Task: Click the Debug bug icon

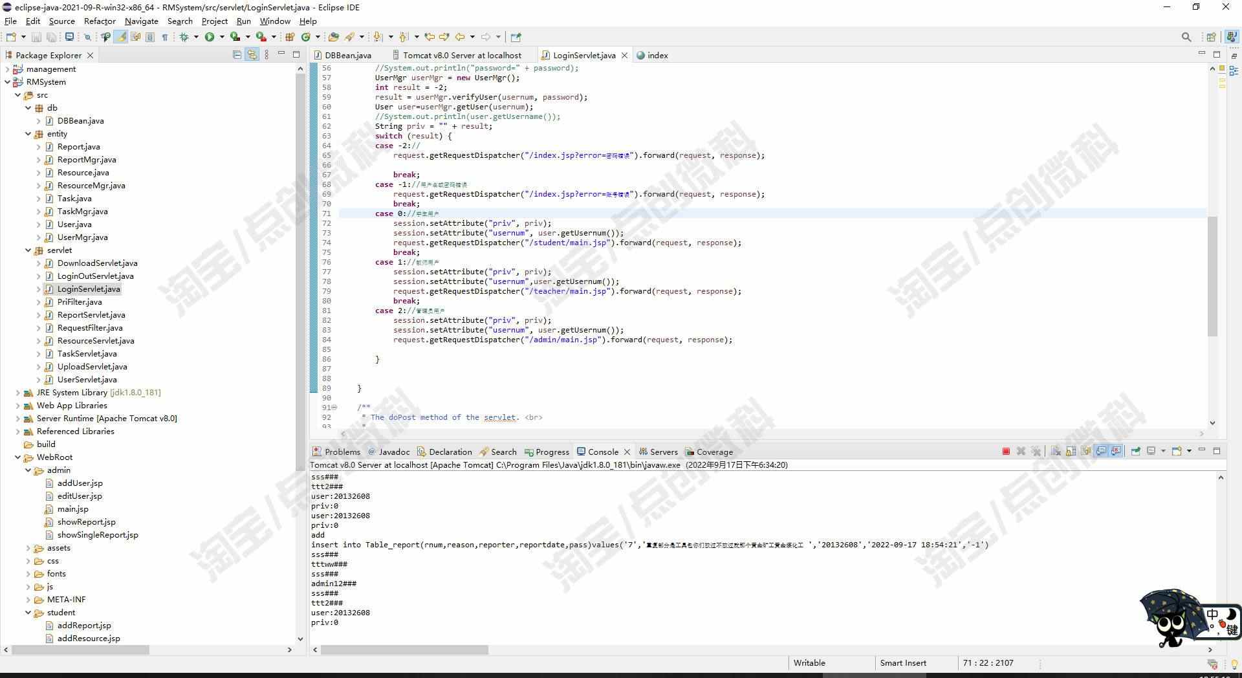Action: 184,37
